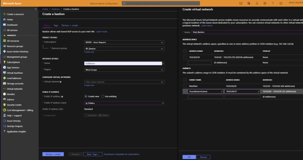This screenshot has height=160, width=303.
Task: Open the Monitor icon
Action: [x=4, y=94]
